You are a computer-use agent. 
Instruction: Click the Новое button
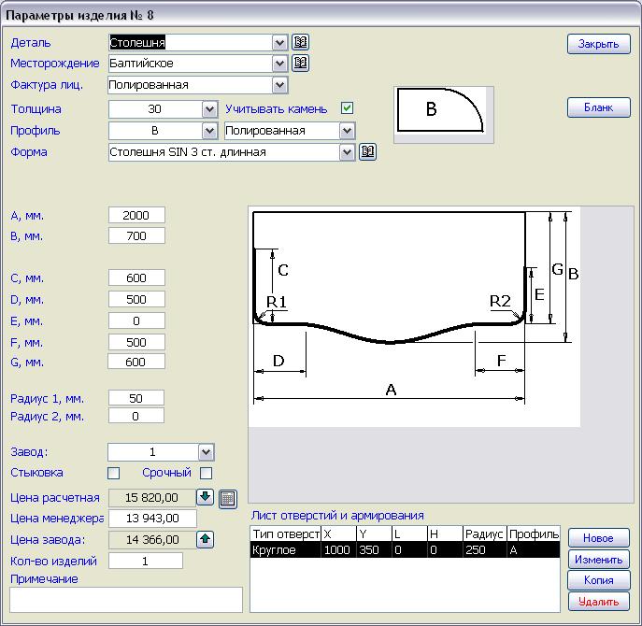pos(599,538)
